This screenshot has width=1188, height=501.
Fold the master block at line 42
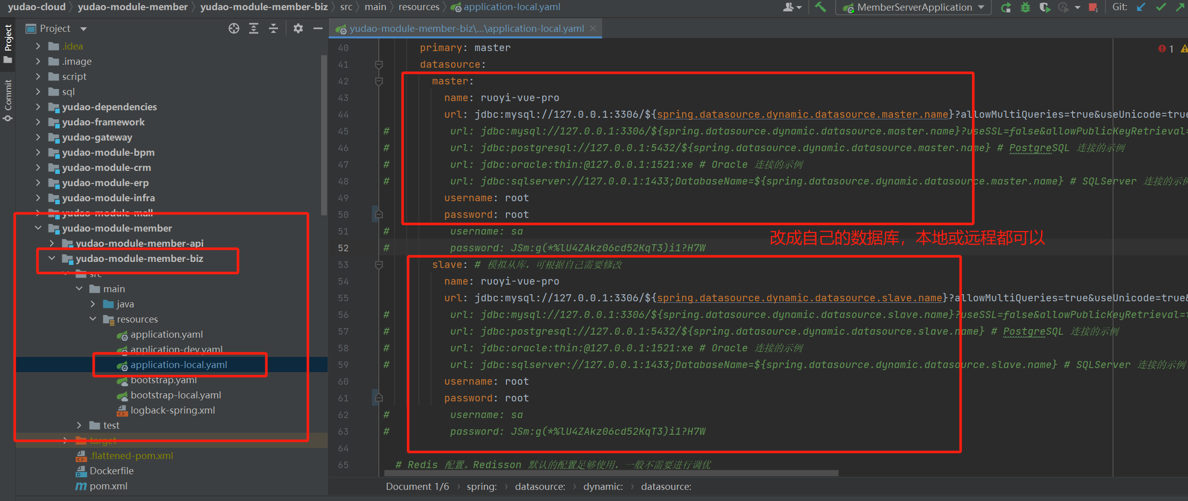click(x=379, y=81)
